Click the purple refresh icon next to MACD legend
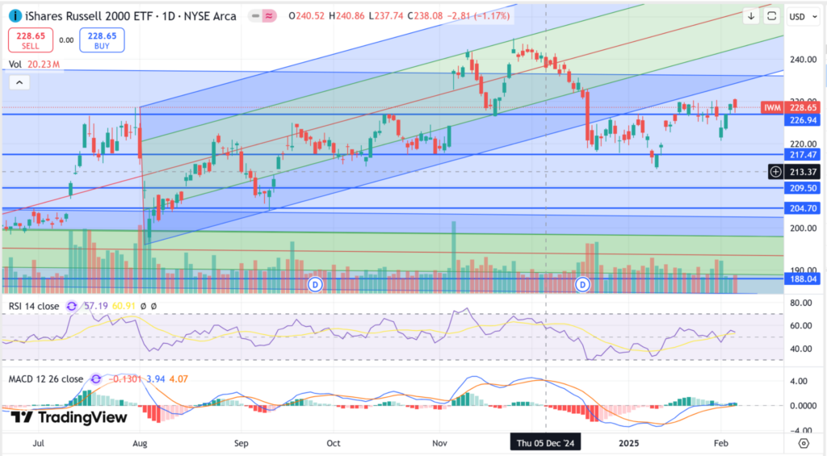 [x=96, y=379]
